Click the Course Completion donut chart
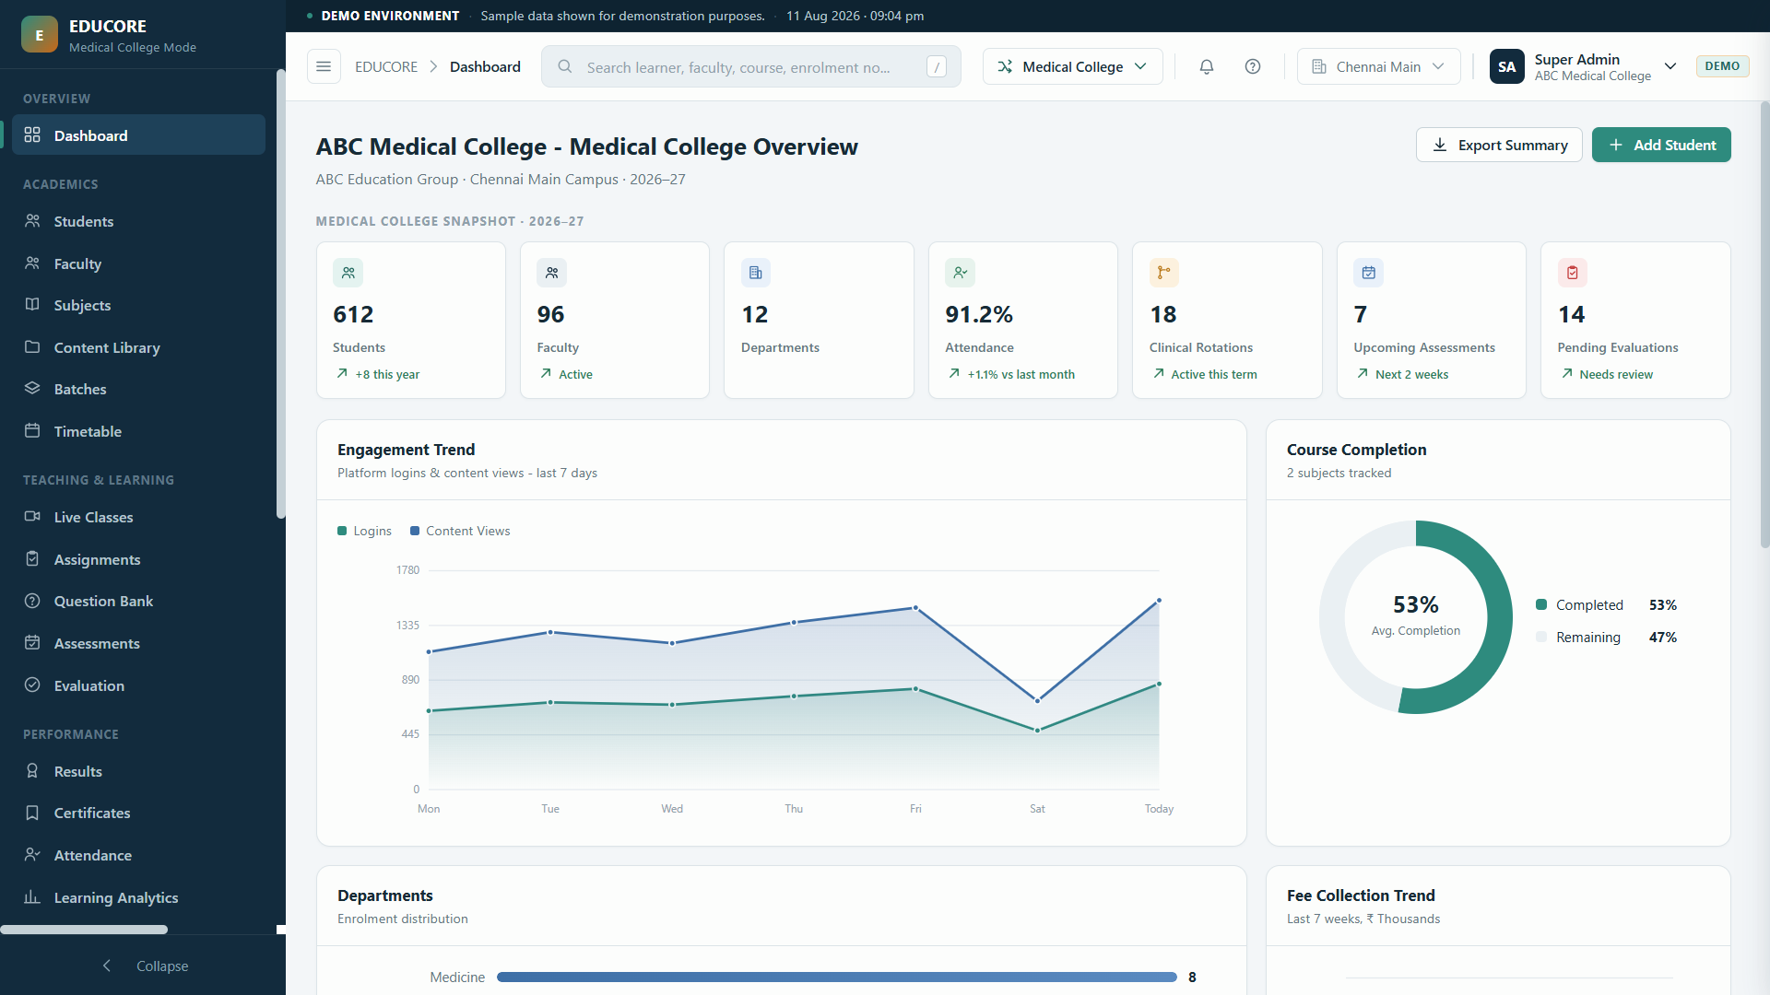The height and width of the screenshot is (995, 1770). point(1416,617)
